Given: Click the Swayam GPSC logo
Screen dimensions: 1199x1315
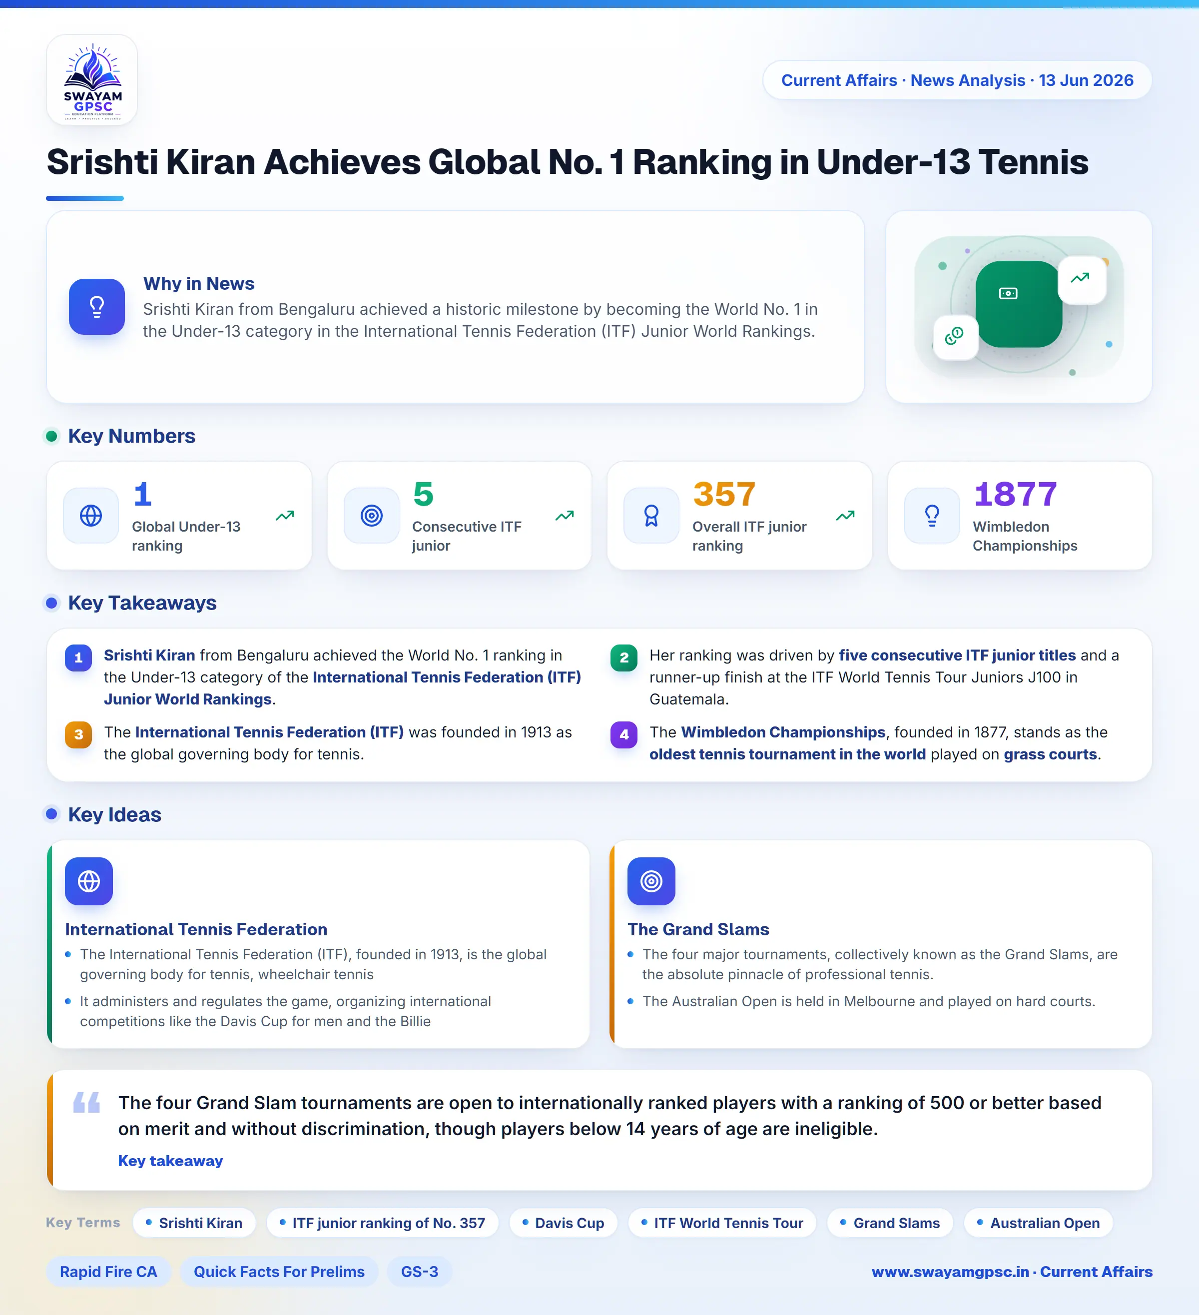Looking at the screenshot, I should pyautogui.click(x=92, y=79).
